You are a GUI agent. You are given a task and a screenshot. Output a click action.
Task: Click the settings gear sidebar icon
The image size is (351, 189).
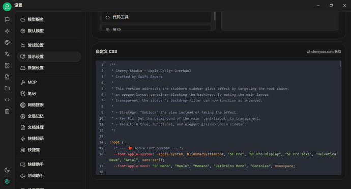7,181
